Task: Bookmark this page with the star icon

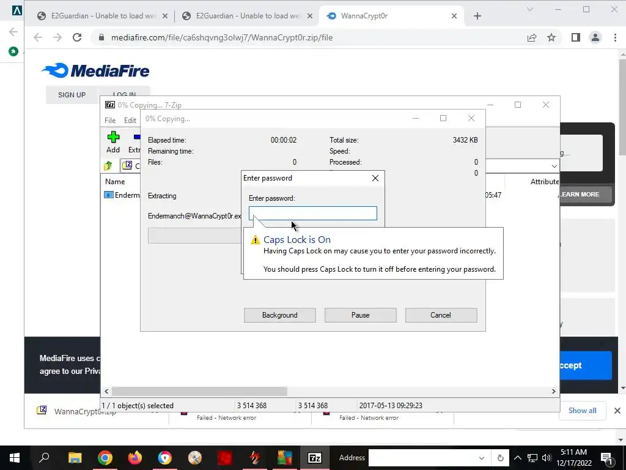Action: (x=551, y=37)
